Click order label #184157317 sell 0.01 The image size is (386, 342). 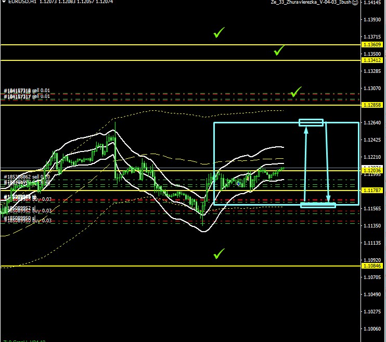[x=27, y=96]
